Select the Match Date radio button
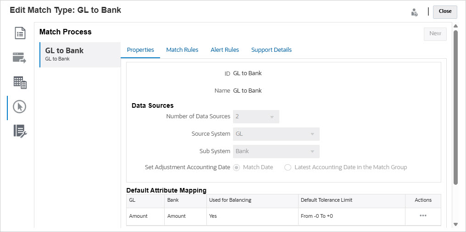The height and width of the screenshot is (232, 466). [x=237, y=167]
